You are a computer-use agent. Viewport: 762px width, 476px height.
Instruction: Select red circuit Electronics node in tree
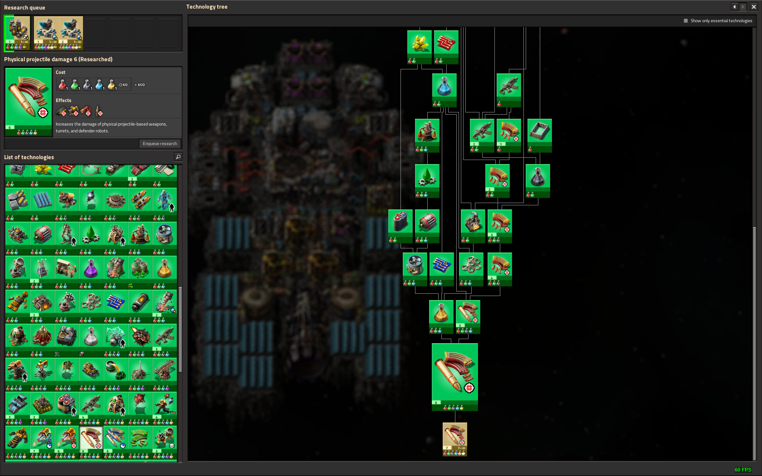[x=446, y=47]
